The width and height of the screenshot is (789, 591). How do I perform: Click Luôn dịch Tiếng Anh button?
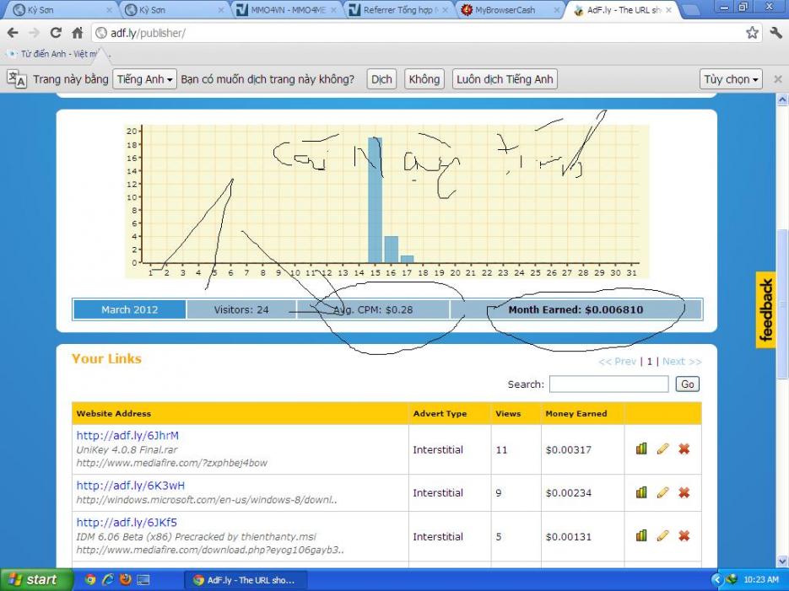[x=505, y=79]
